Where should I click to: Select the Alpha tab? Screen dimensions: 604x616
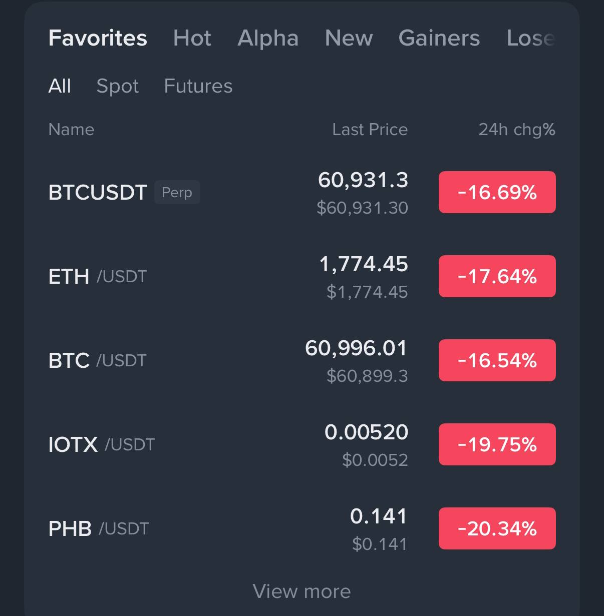268,38
